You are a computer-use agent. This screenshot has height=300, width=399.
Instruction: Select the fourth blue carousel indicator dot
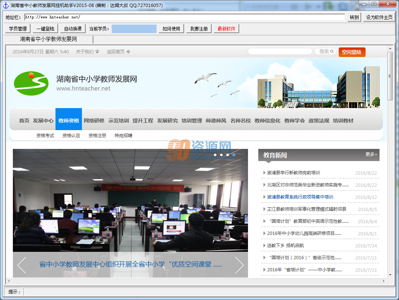(234, 155)
